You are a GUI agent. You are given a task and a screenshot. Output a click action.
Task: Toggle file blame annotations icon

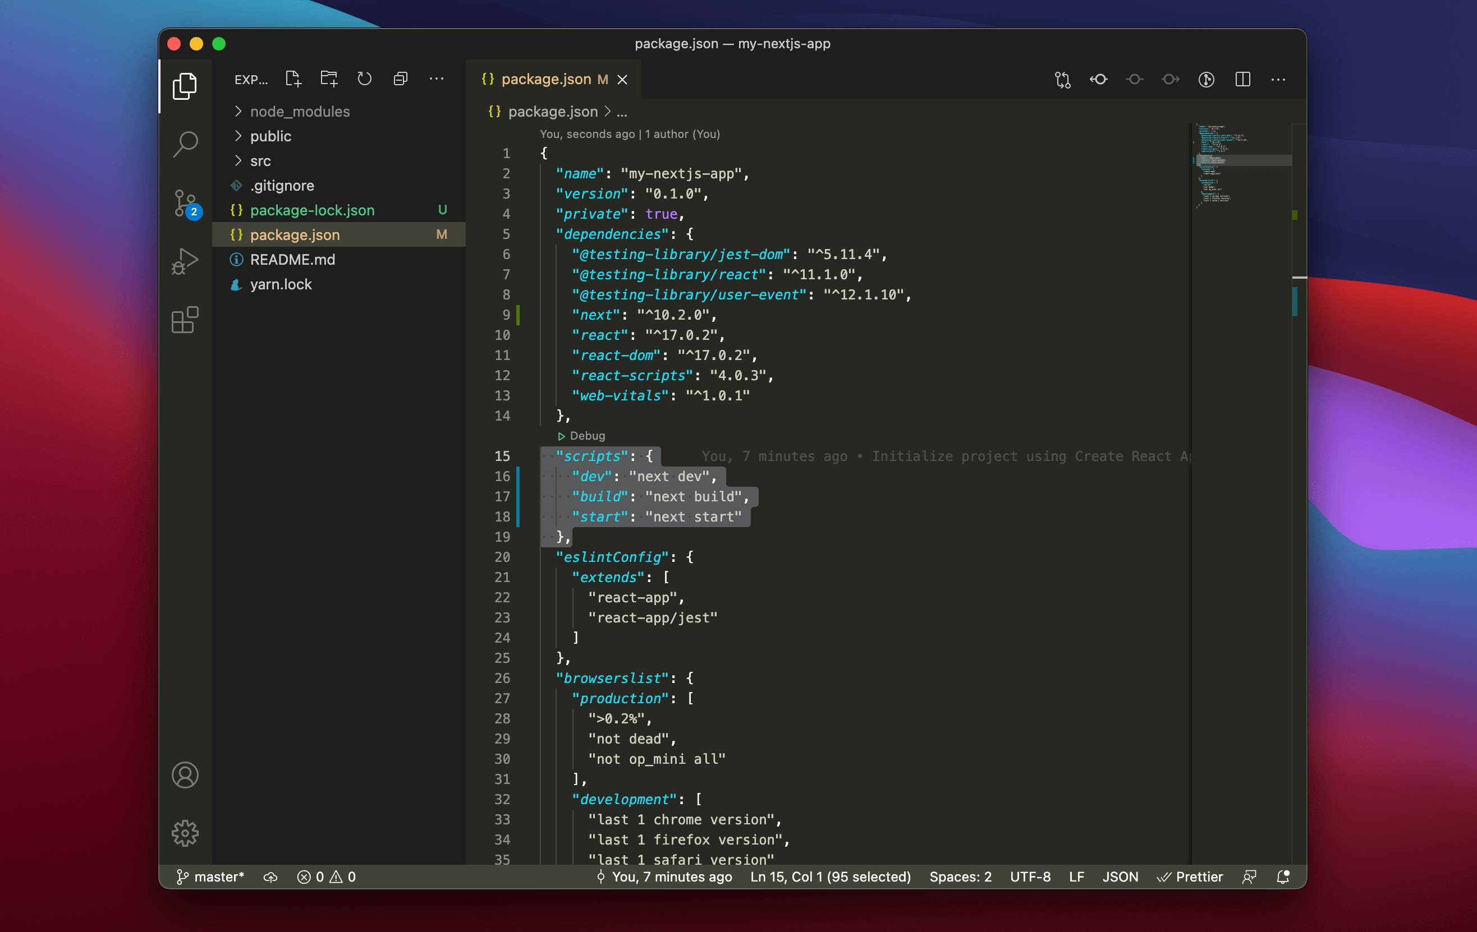tap(1206, 80)
